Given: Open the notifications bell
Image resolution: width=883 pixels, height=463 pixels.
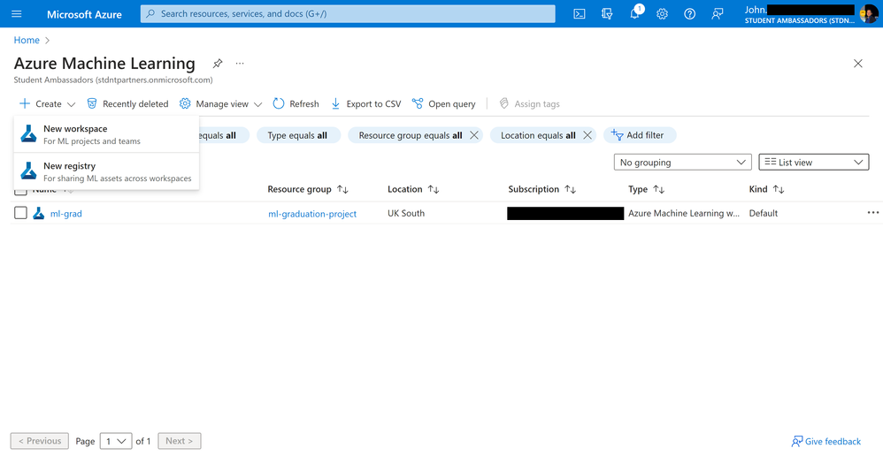Looking at the screenshot, I should 634,13.
